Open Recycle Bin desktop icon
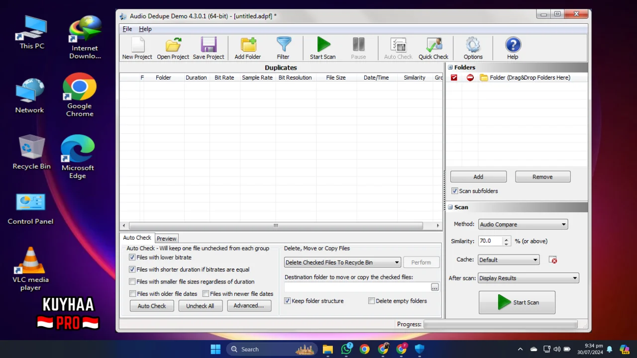Image resolution: width=637 pixels, height=358 pixels. [x=31, y=152]
